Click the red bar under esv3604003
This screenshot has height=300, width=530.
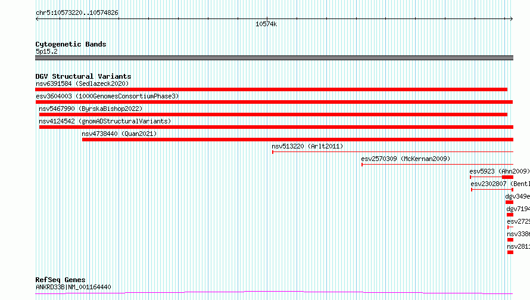274,102
